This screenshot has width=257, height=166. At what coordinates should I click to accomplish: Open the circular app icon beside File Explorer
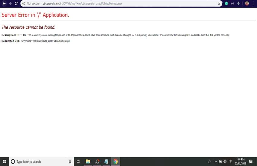point(97,161)
